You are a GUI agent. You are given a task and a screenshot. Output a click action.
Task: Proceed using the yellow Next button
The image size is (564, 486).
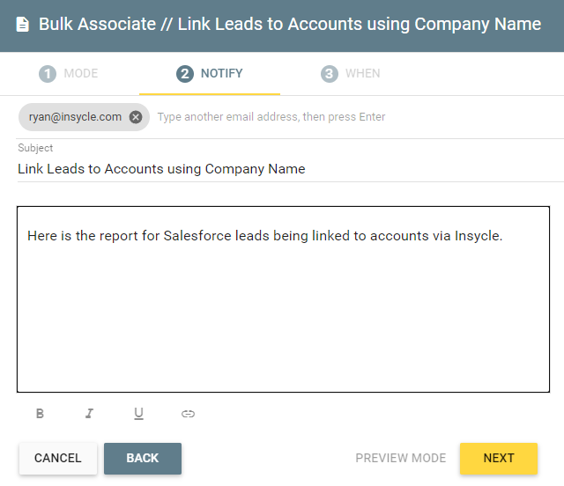(x=499, y=459)
